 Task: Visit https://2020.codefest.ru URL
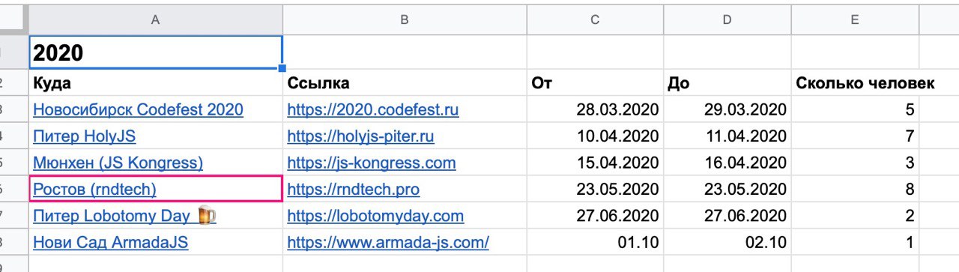click(373, 109)
